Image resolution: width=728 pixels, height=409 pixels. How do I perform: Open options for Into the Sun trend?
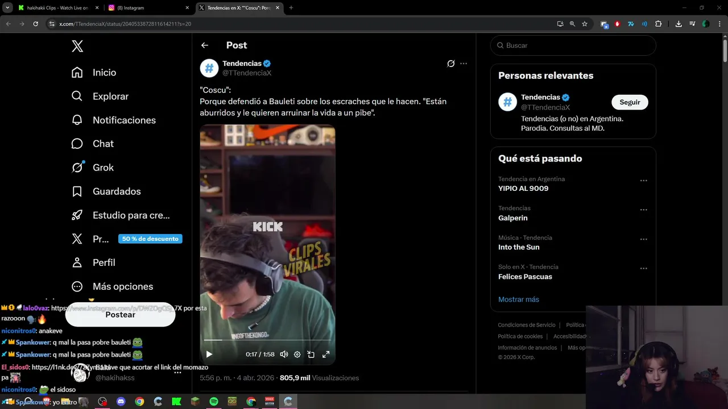click(x=643, y=239)
